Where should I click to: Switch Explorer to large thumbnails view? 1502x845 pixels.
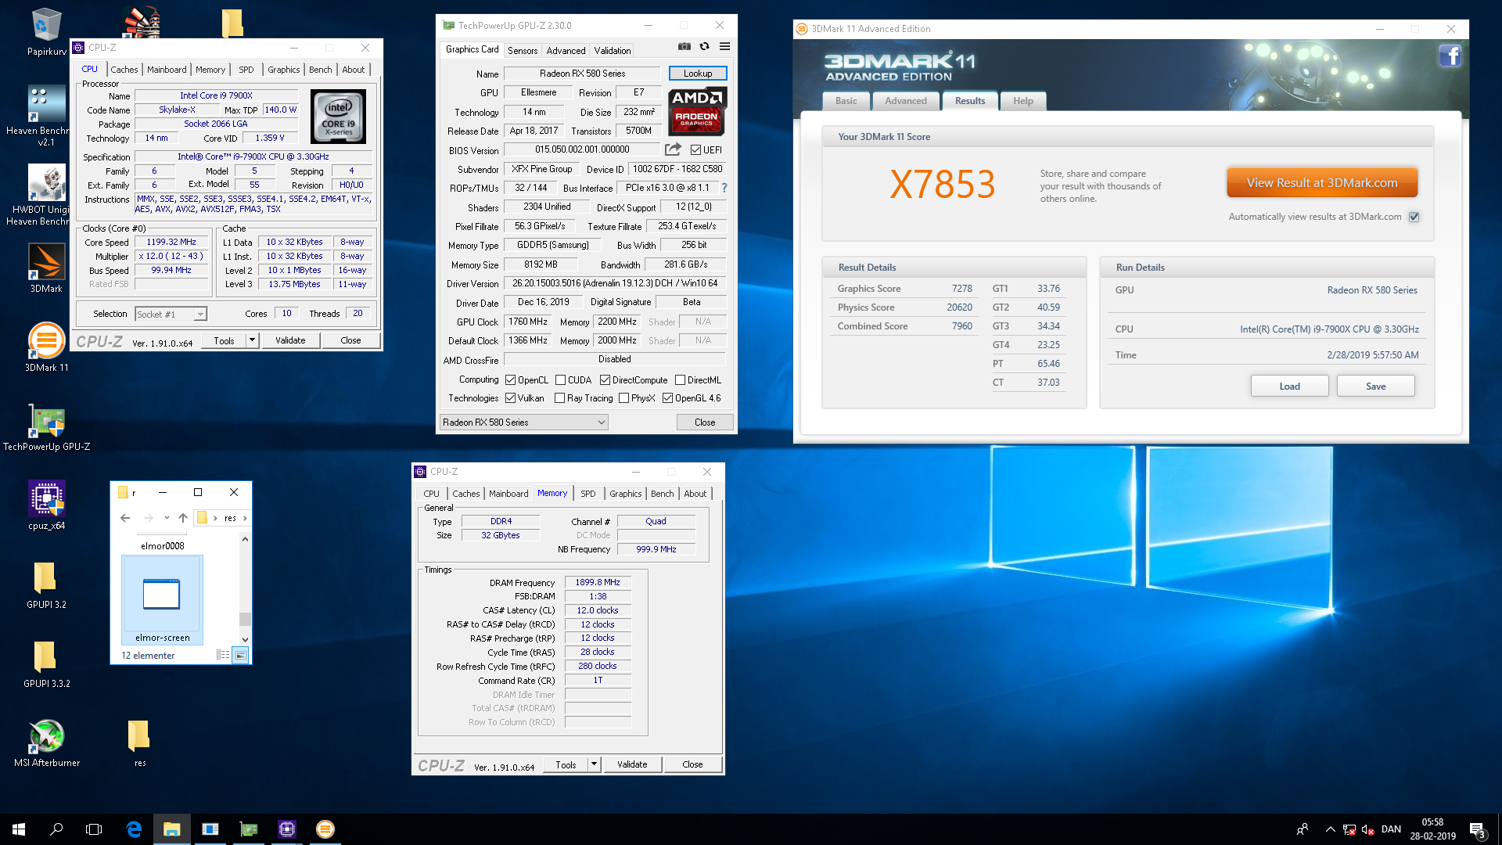tap(240, 655)
